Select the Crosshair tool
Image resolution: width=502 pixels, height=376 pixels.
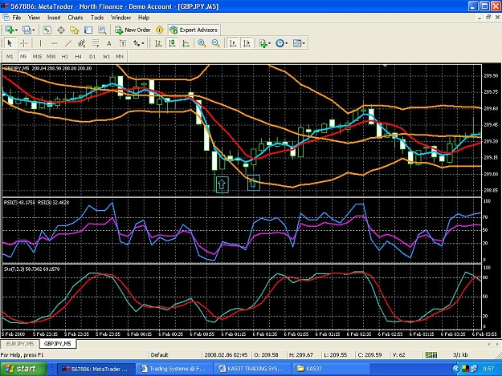pyautogui.click(x=23, y=43)
